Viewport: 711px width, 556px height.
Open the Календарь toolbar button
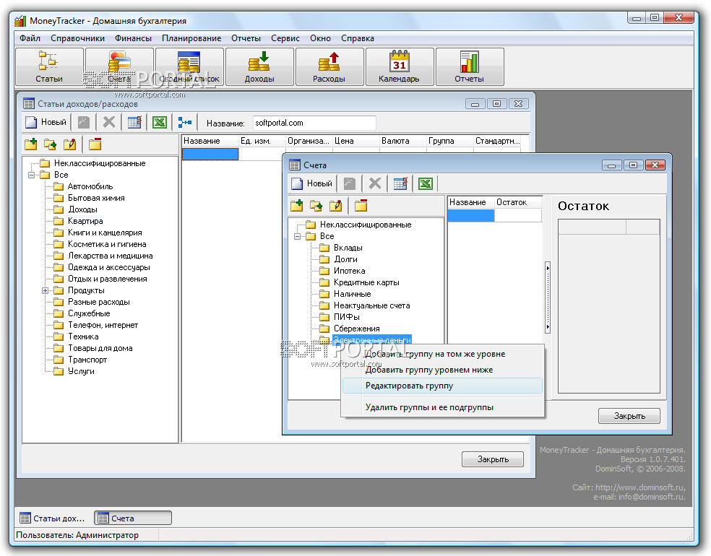pyautogui.click(x=399, y=67)
